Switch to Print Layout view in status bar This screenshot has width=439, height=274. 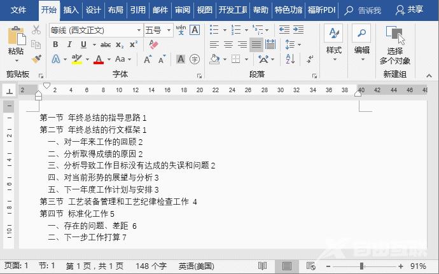click(287, 266)
